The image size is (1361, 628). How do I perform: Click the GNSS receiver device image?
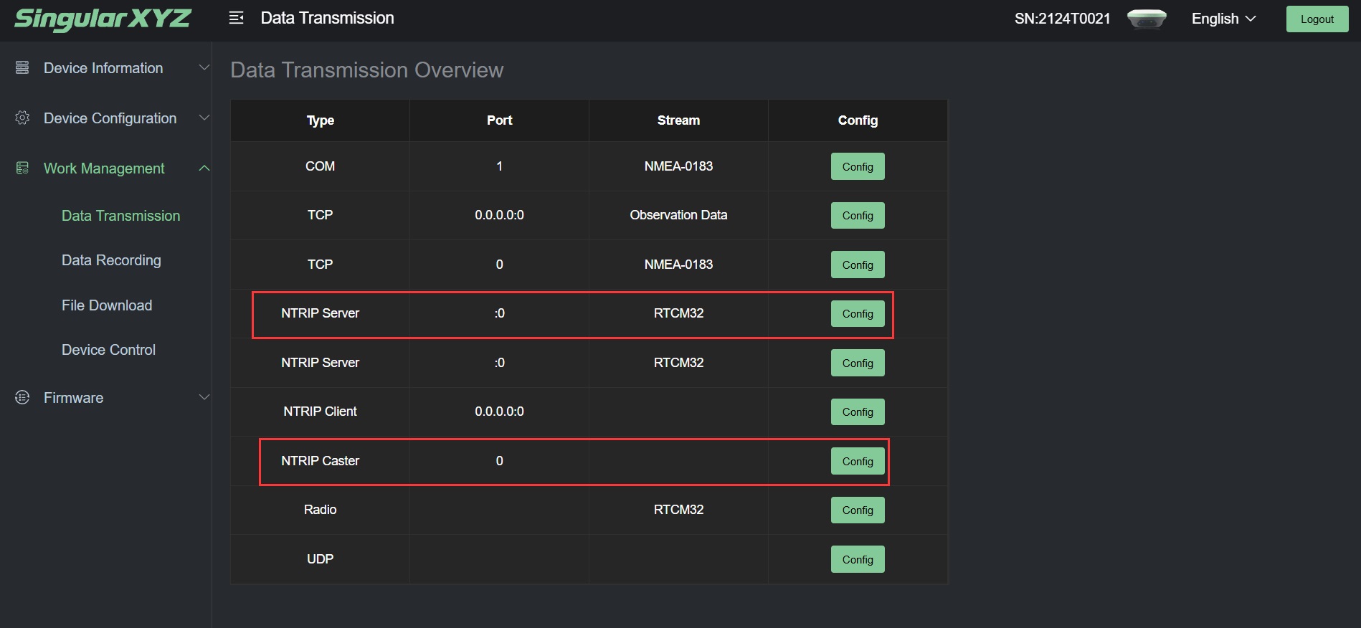click(x=1147, y=19)
